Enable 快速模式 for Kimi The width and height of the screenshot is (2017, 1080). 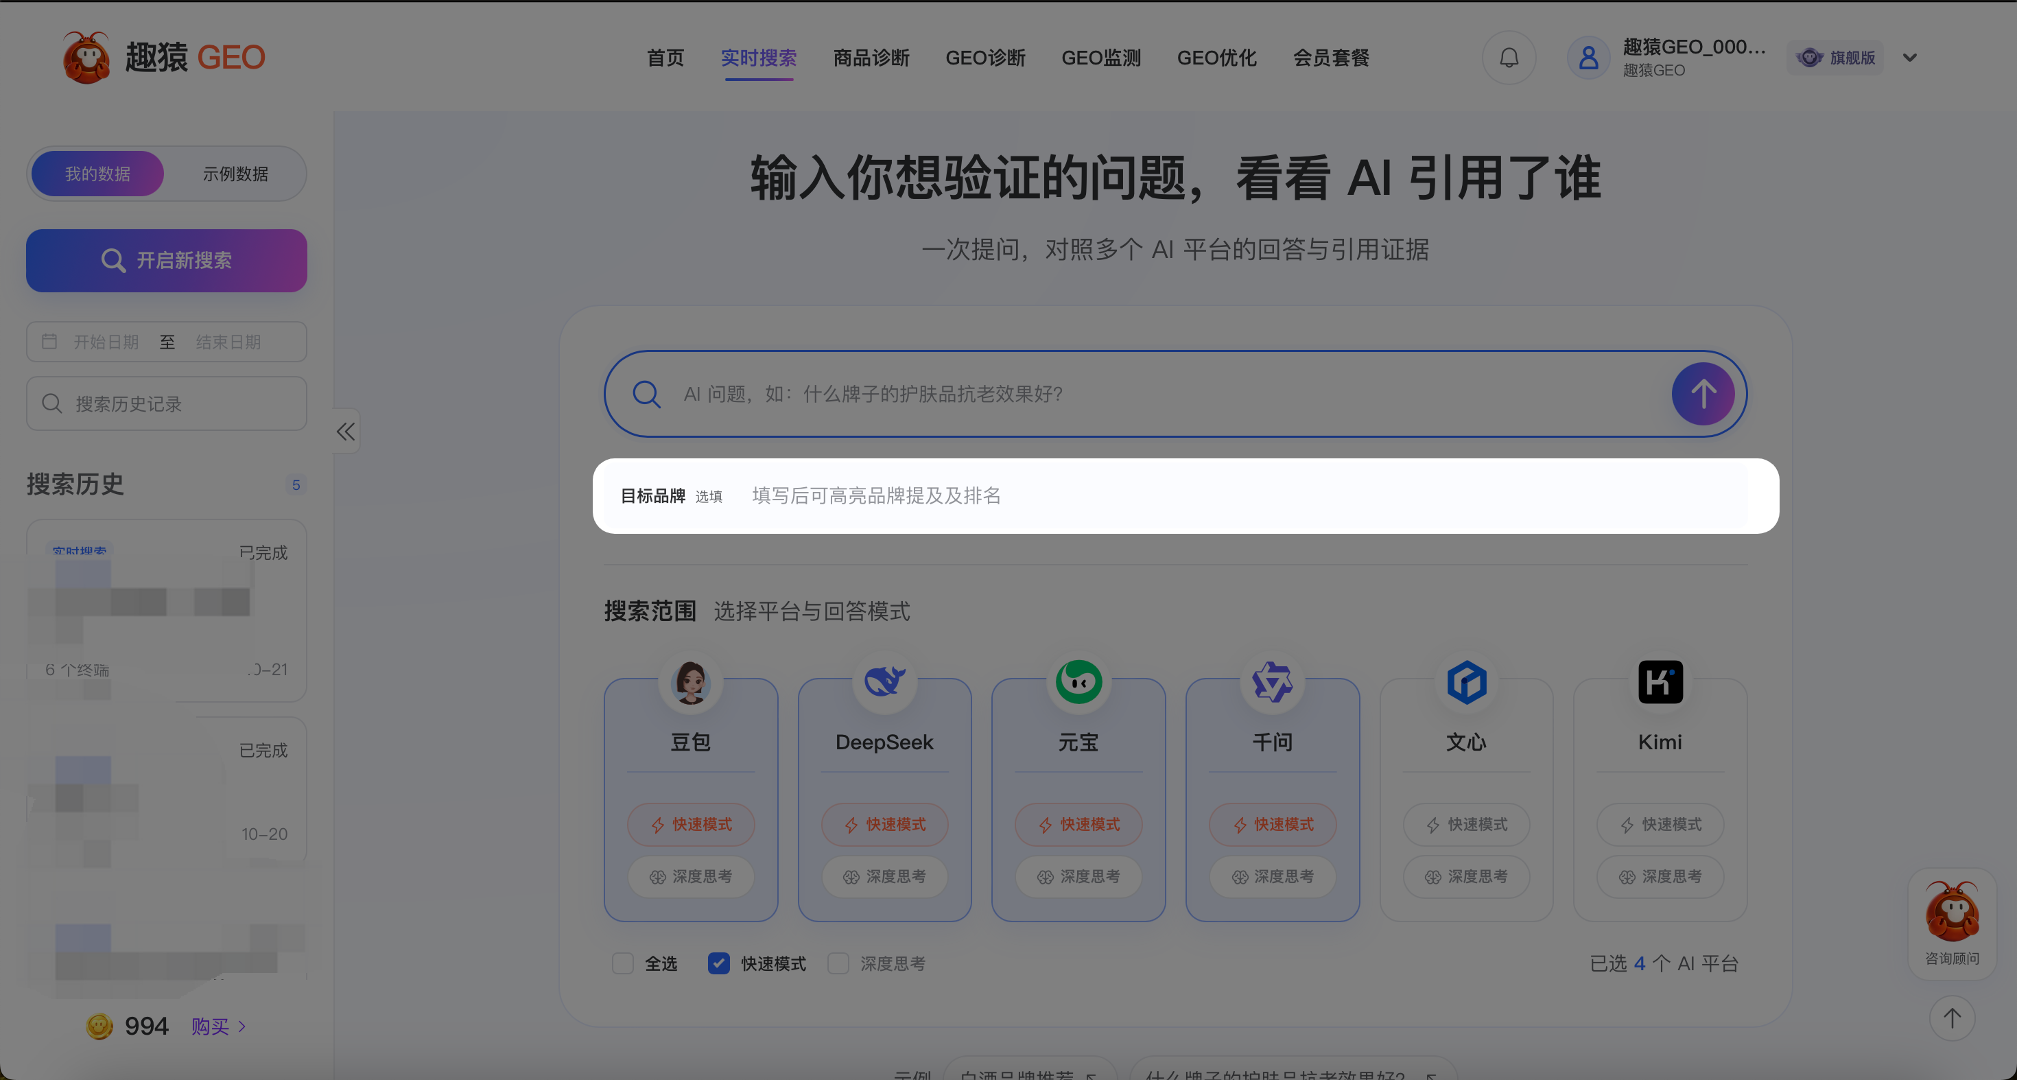coord(1660,824)
